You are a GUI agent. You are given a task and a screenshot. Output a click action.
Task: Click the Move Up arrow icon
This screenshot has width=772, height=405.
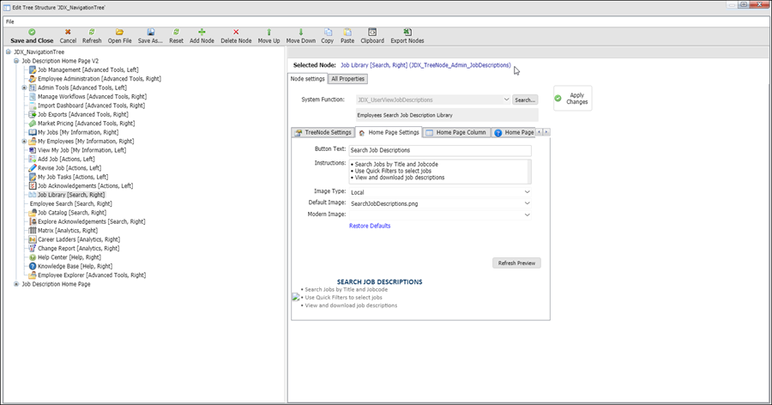(268, 32)
